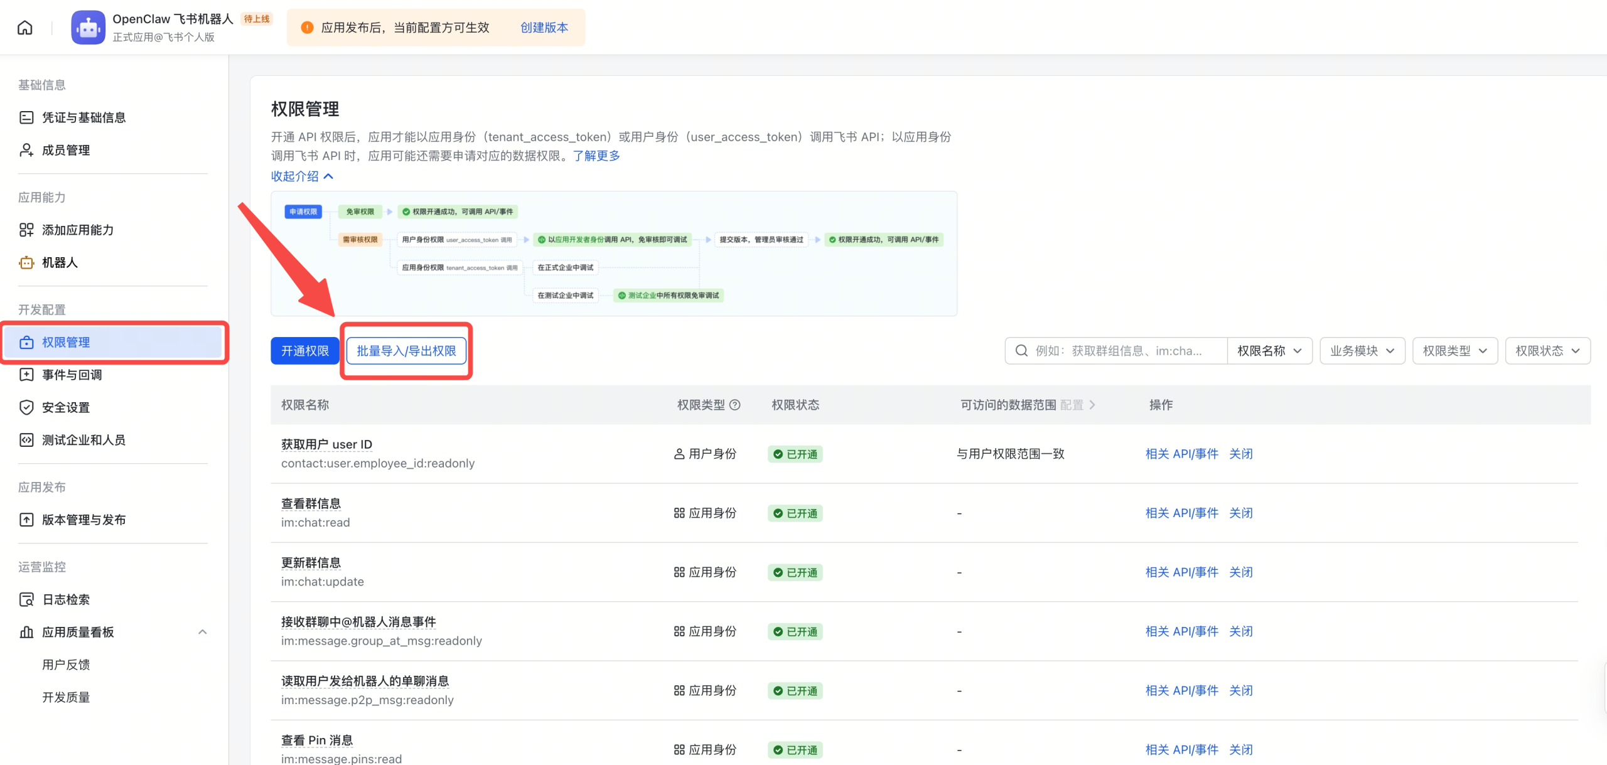Open 安全设置 section
The image size is (1607, 765).
click(x=67, y=407)
